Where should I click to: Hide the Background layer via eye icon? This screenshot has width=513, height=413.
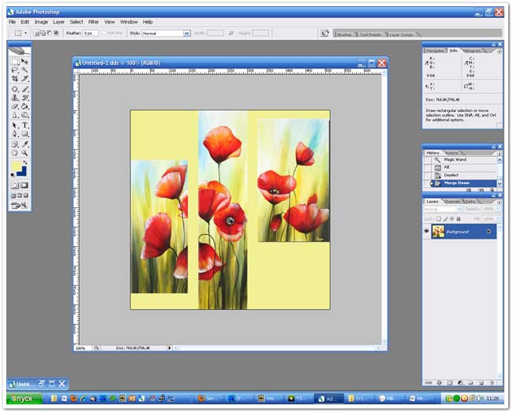pos(427,231)
